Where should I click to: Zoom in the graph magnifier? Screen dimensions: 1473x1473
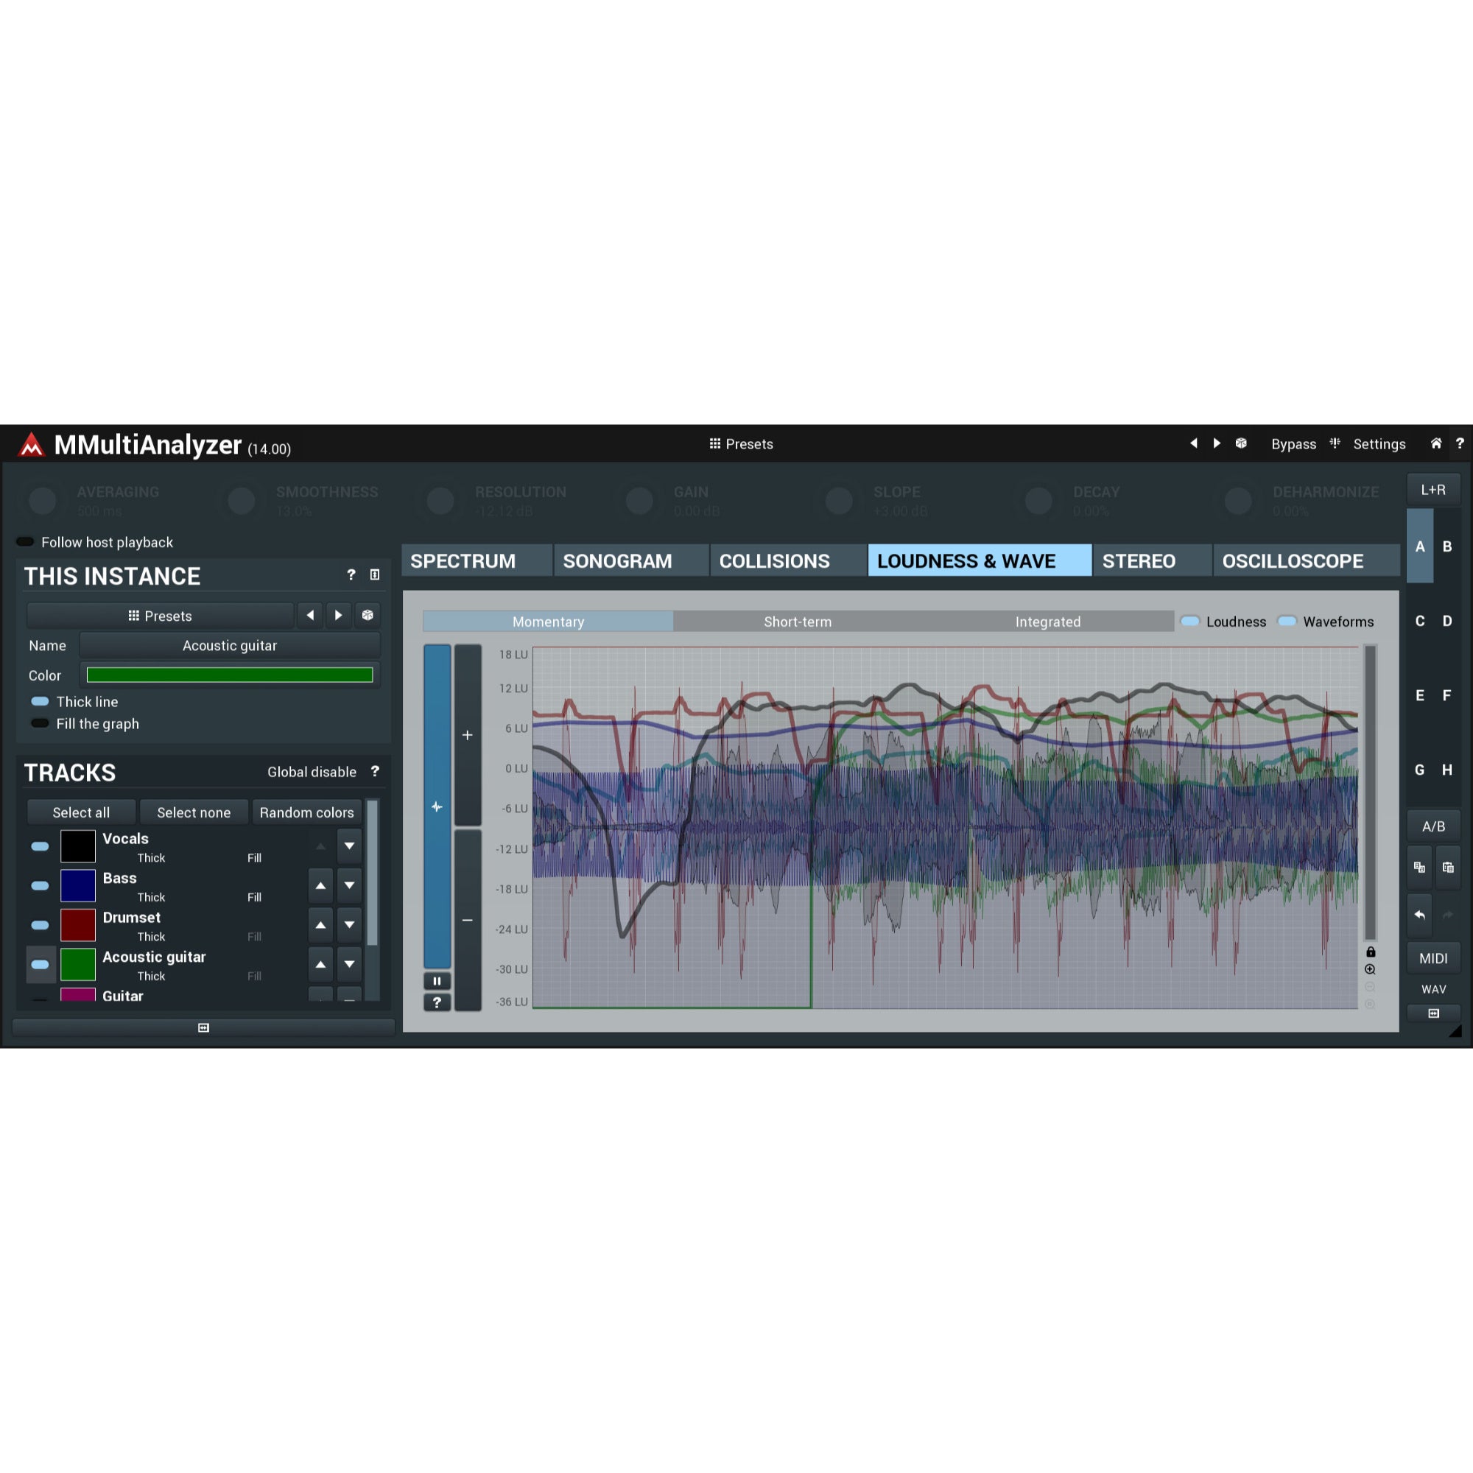(1370, 969)
